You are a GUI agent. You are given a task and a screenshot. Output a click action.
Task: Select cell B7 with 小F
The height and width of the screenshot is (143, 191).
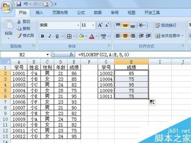pyautogui.click(x=34, y=102)
